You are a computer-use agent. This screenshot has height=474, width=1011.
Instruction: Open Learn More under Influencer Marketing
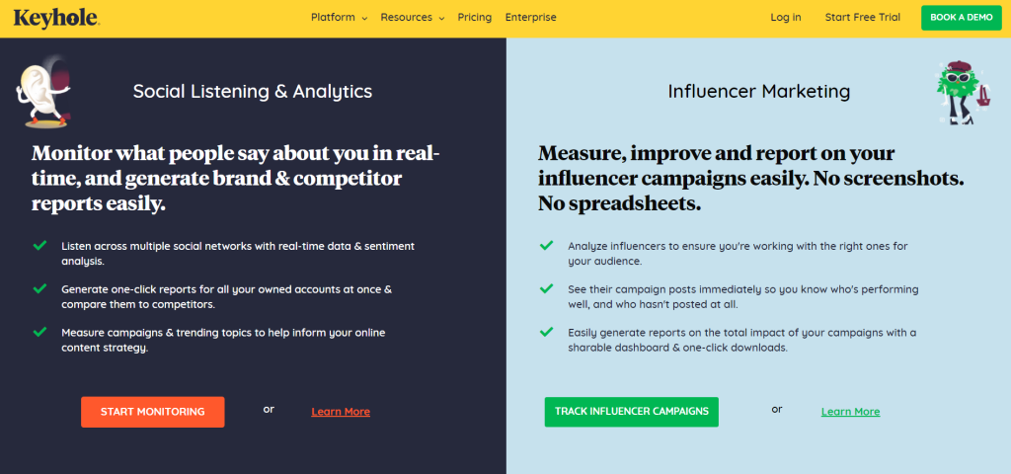coord(850,412)
